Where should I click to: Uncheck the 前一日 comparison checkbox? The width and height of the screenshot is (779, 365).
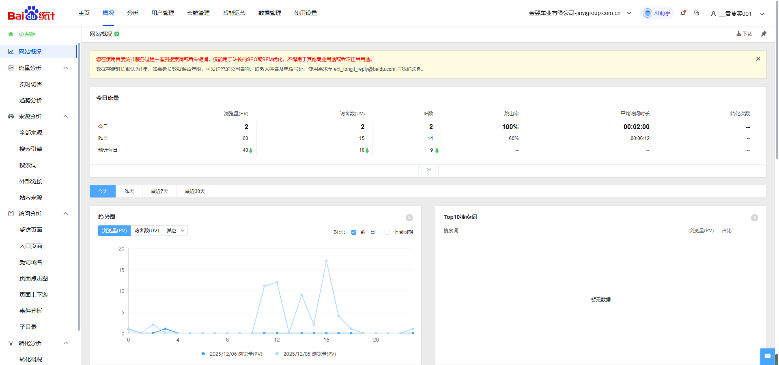tap(354, 232)
